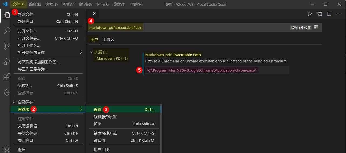This screenshot has width=346, height=153.
Task: Click the Open Settings (JSON) icon
Action: (320, 14)
